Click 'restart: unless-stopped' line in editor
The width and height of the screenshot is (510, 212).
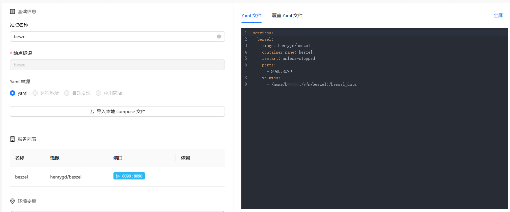click(288, 59)
